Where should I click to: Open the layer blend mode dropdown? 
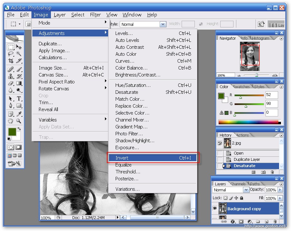coord(246,190)
